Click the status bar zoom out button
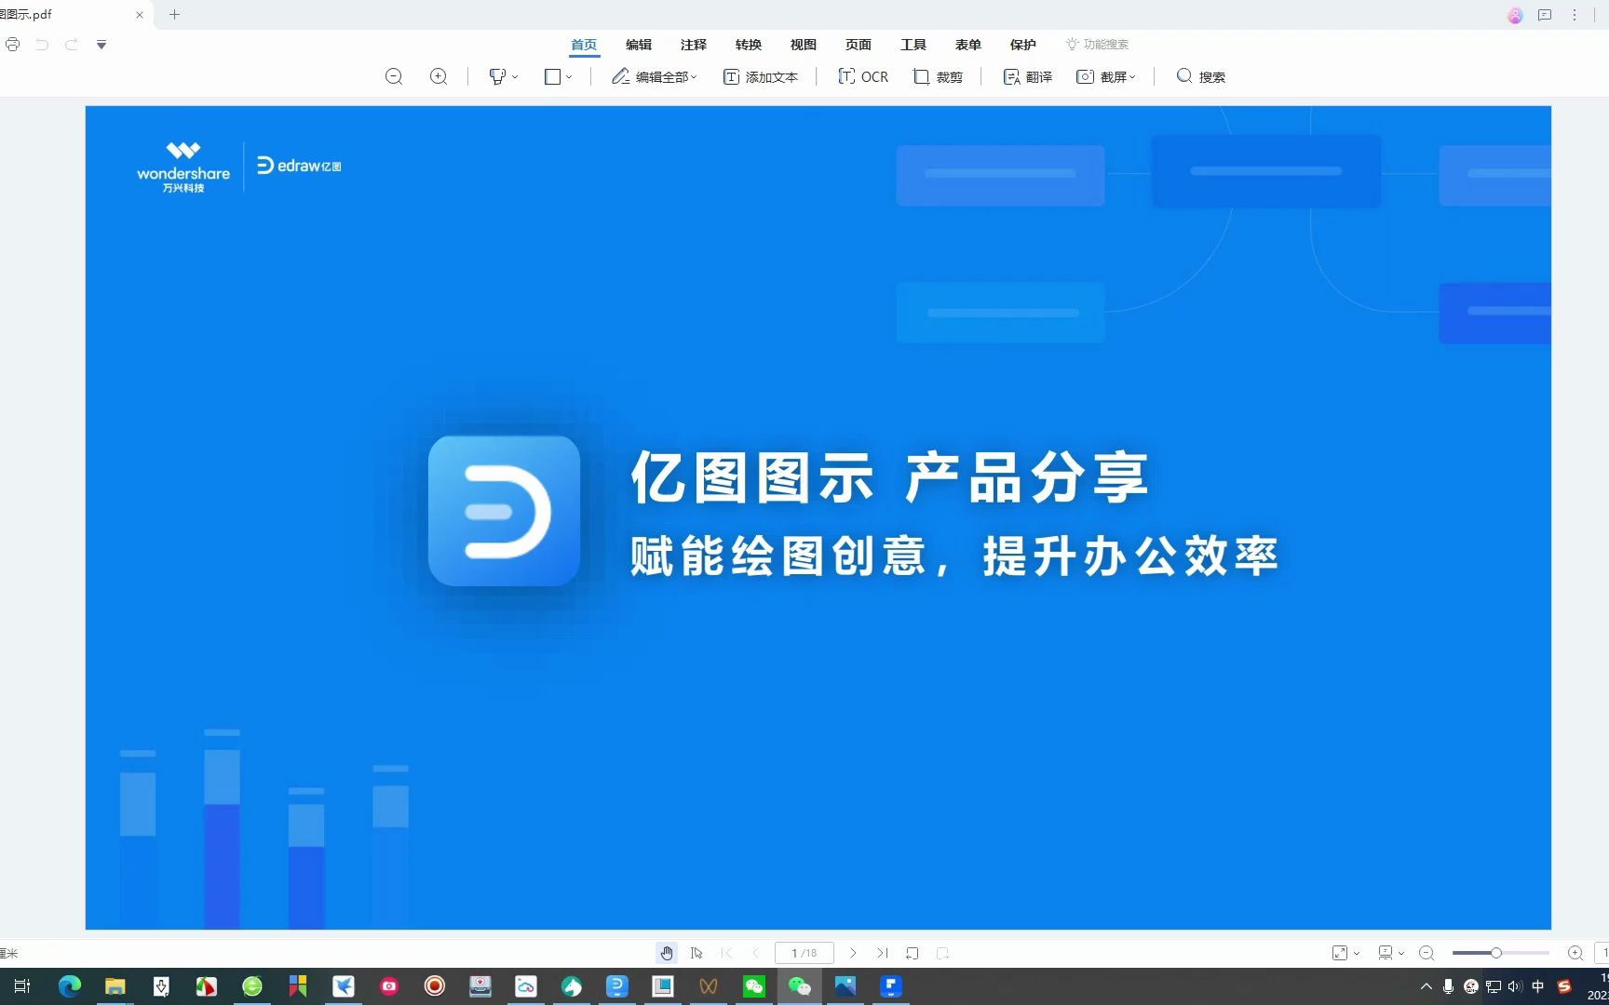 (1426, 953)
